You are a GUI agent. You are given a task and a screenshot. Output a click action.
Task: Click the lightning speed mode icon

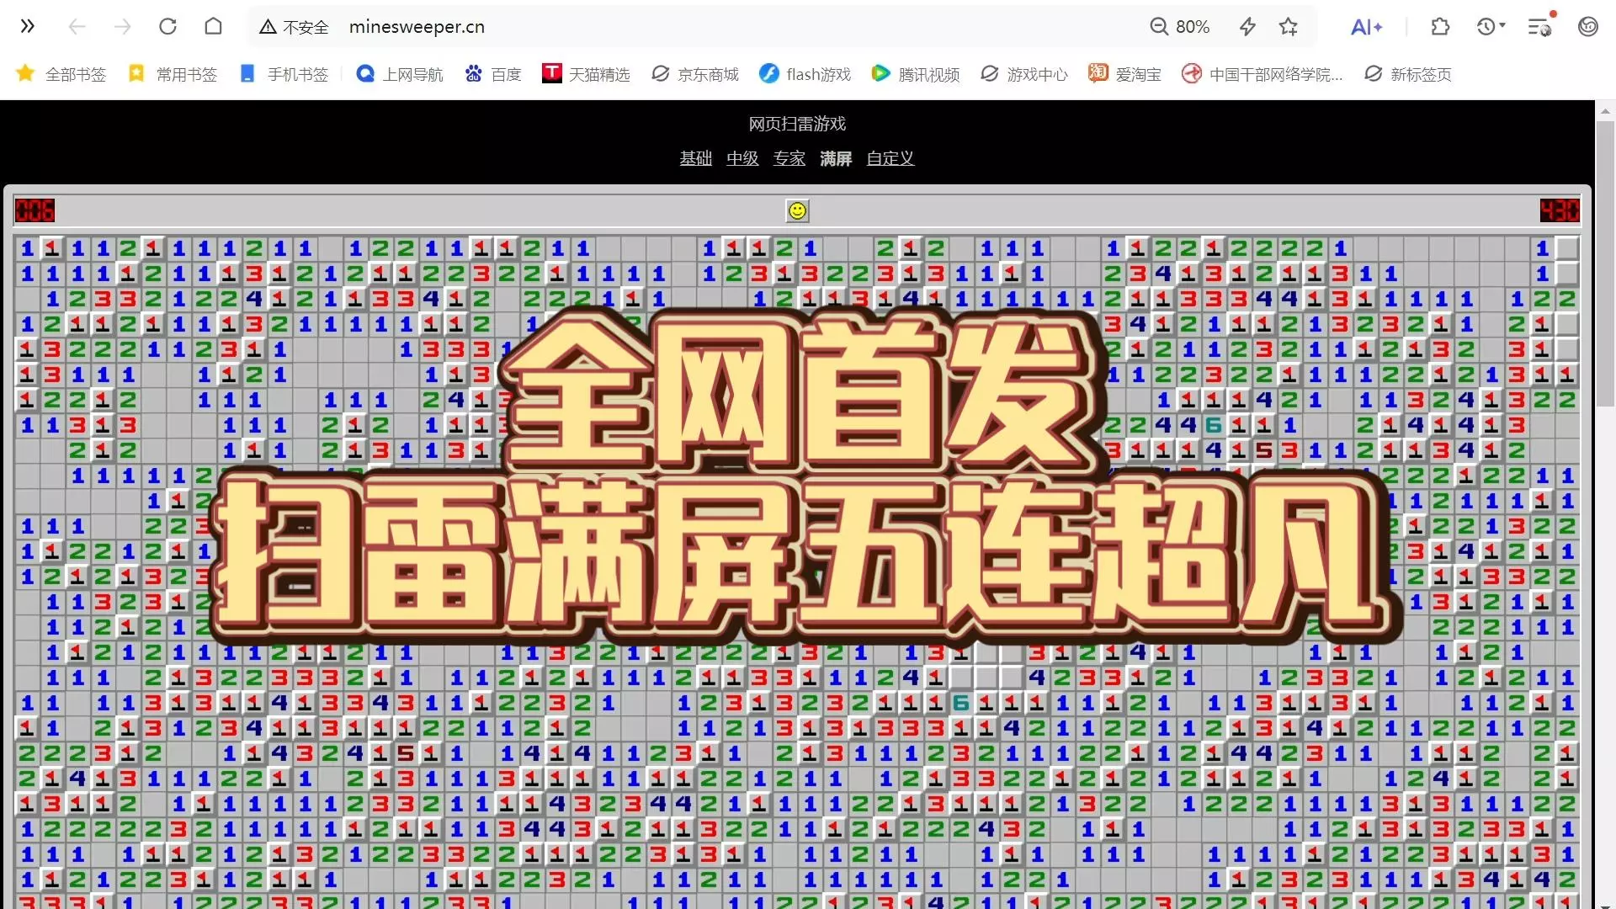(x=1247, y=27)
